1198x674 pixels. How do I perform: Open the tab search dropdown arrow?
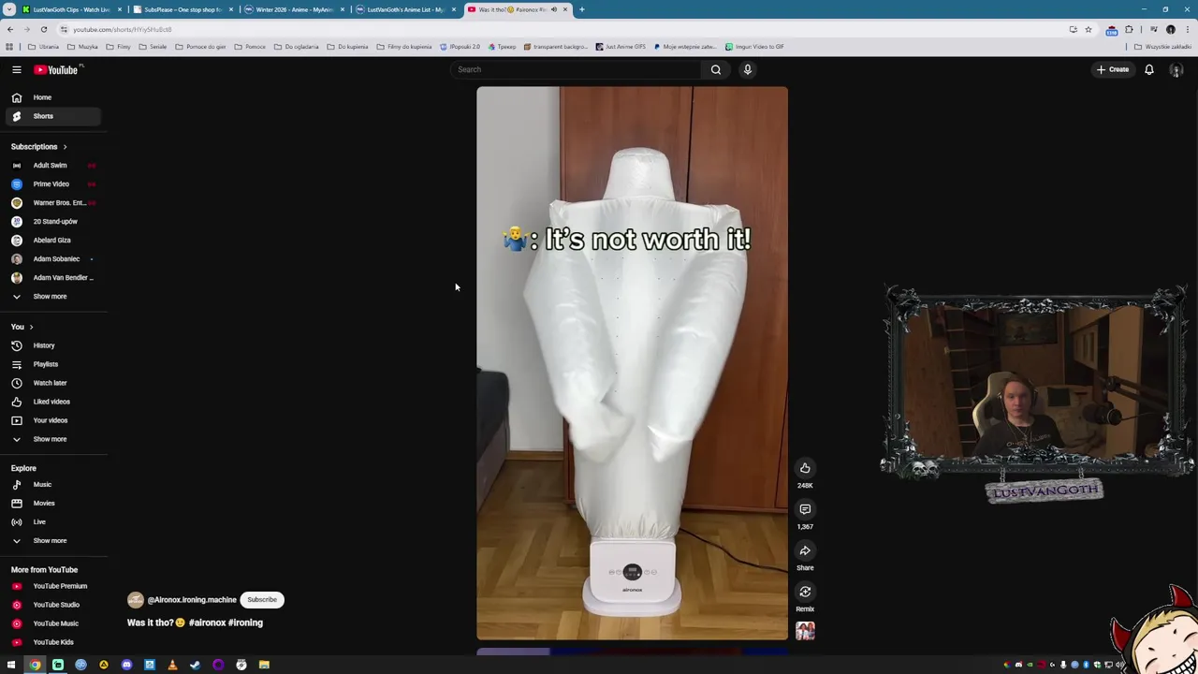tap(8, 9)
